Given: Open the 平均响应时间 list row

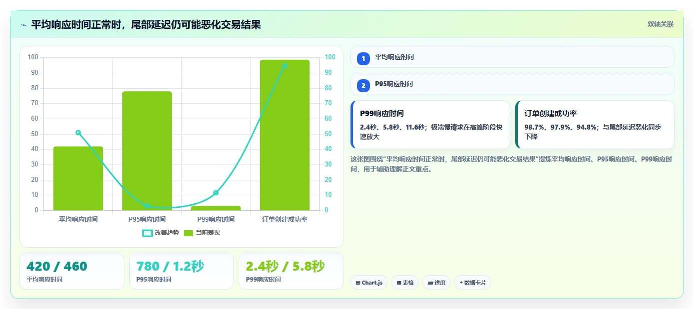Looking at the screenshot, I should click(512, 57).
